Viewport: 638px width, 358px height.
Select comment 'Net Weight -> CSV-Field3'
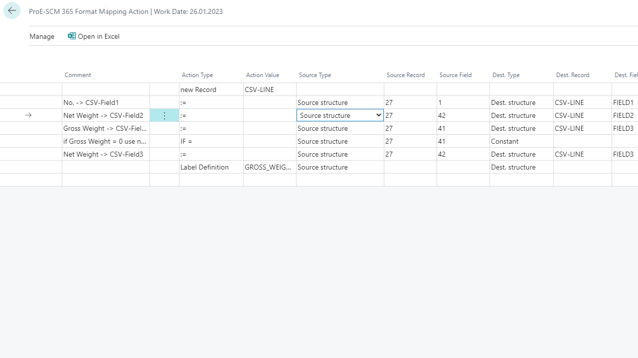106,154
